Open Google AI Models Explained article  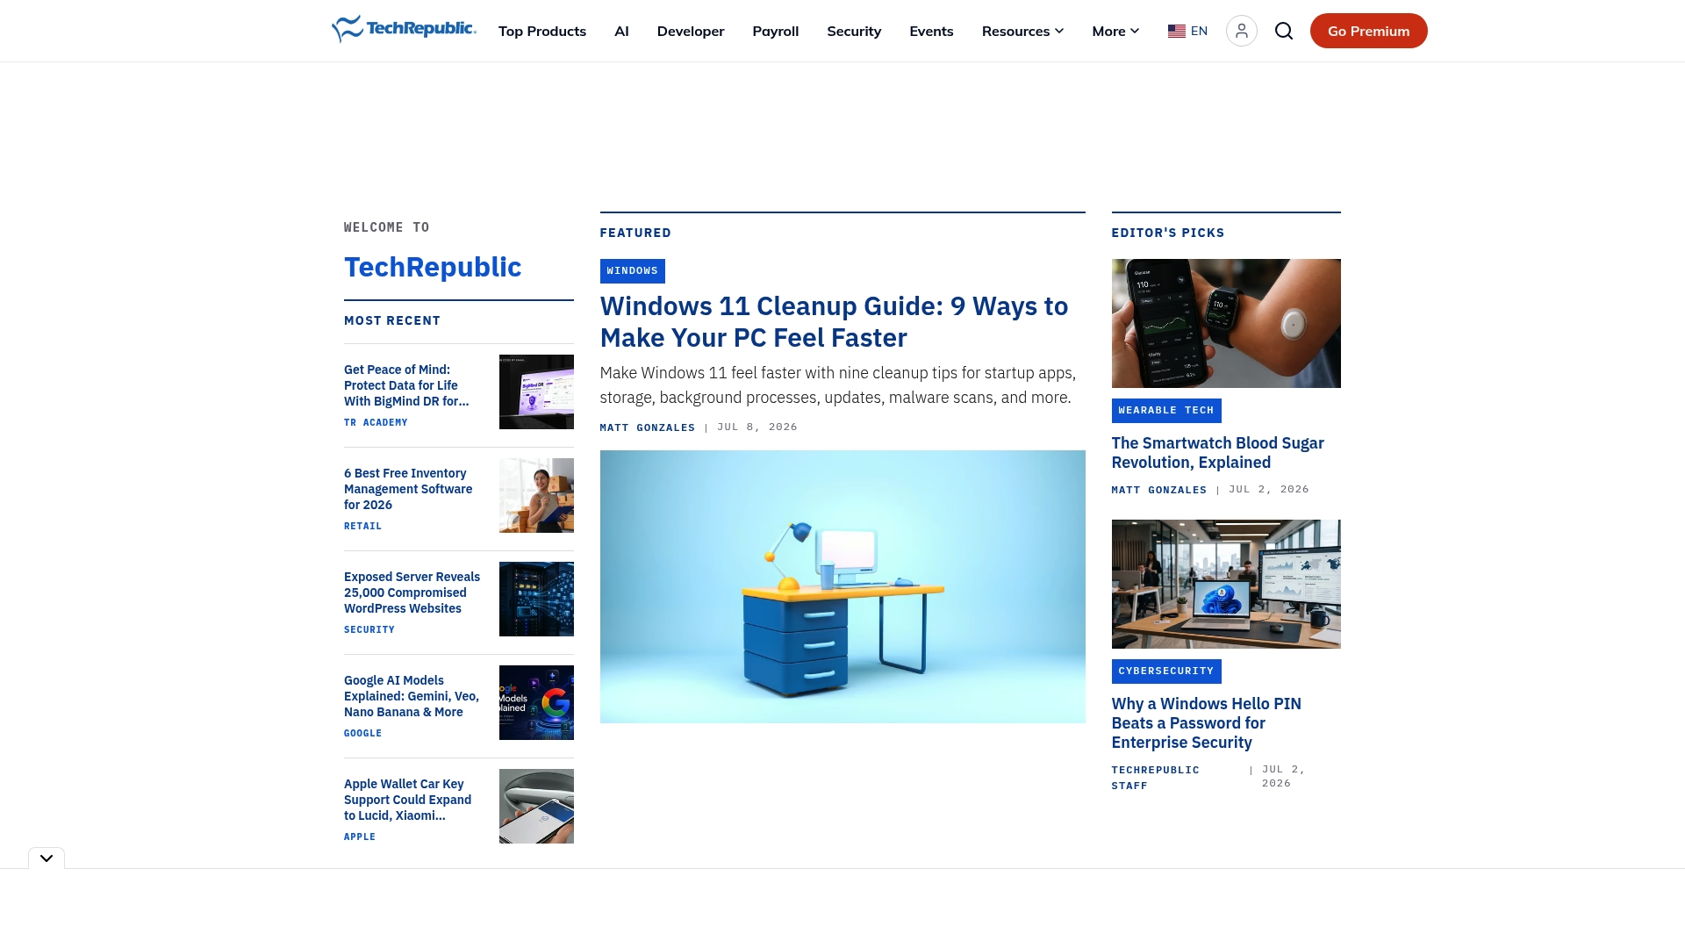(412, 696)
